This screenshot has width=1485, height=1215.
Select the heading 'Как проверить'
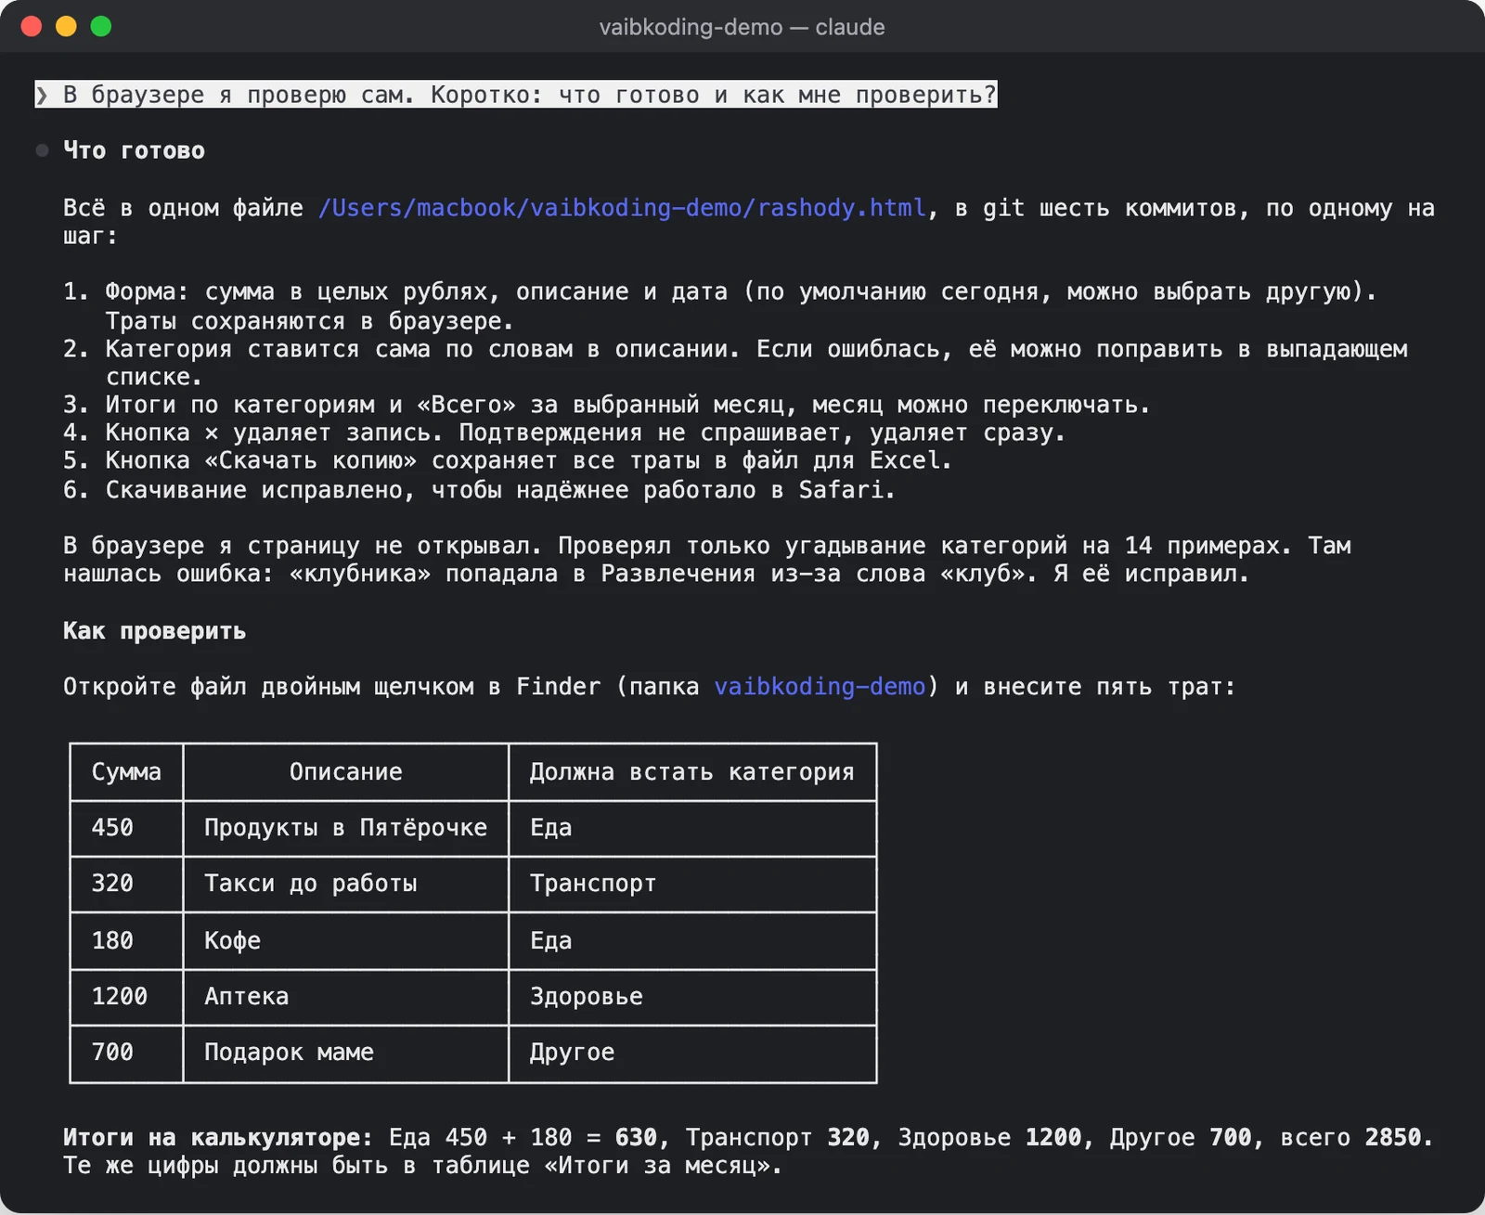point(154,631)
